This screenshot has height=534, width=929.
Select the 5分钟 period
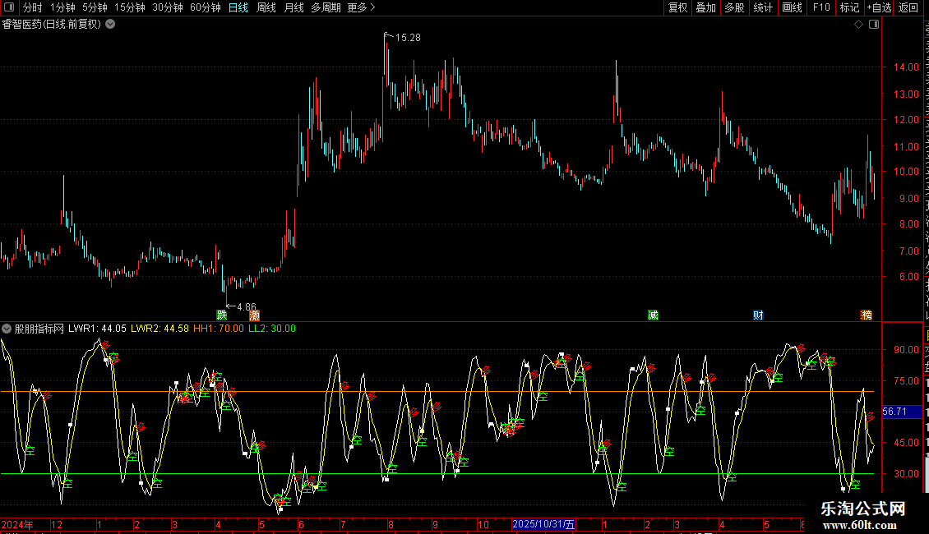[x=95, y=7]
